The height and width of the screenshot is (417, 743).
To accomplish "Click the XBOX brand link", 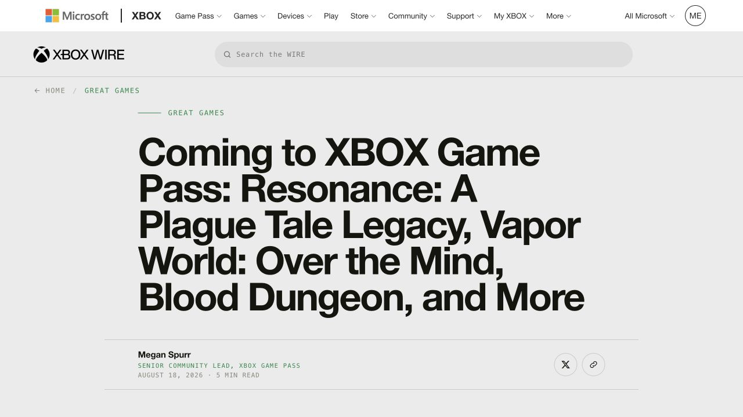I will [146, 16].
